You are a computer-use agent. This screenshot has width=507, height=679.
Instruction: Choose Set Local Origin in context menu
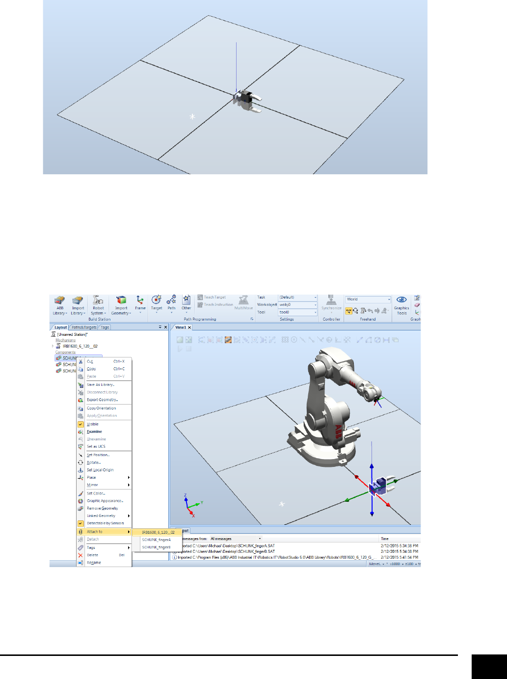(x=104, y=470)
